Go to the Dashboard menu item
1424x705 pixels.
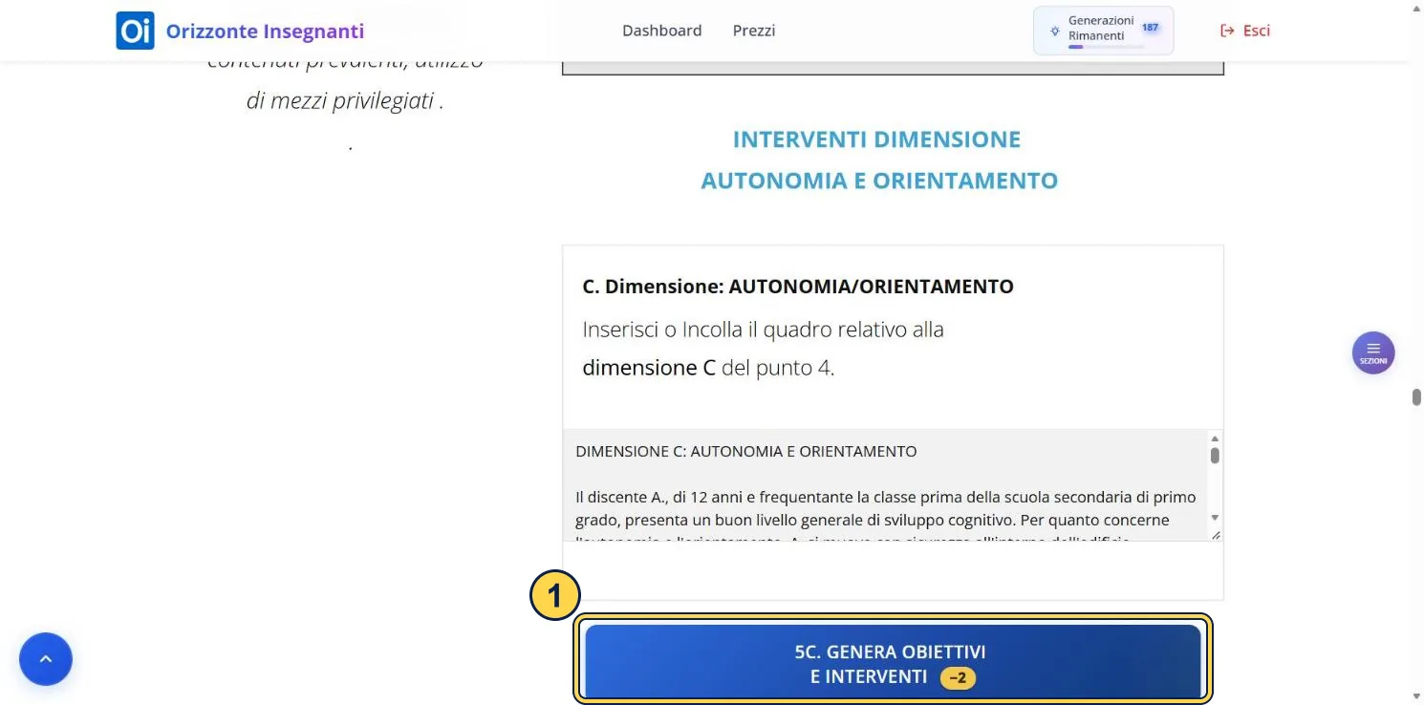click(661, 31)
